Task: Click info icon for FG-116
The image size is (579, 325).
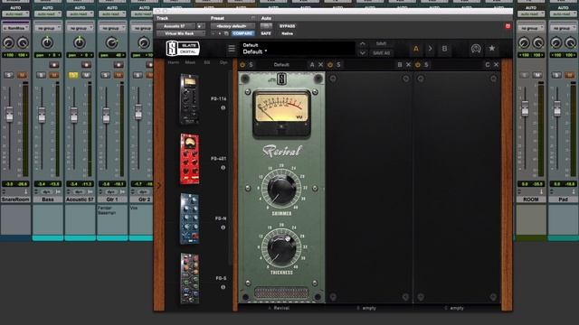Action: (223, 108)
